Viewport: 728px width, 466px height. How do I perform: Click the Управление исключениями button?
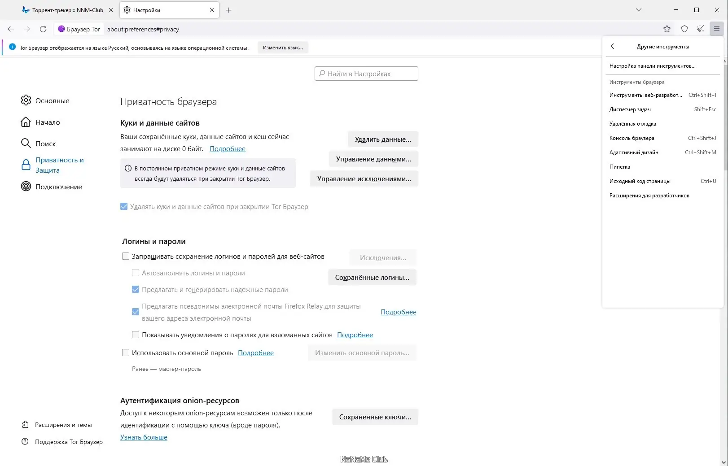pos(364,179)
